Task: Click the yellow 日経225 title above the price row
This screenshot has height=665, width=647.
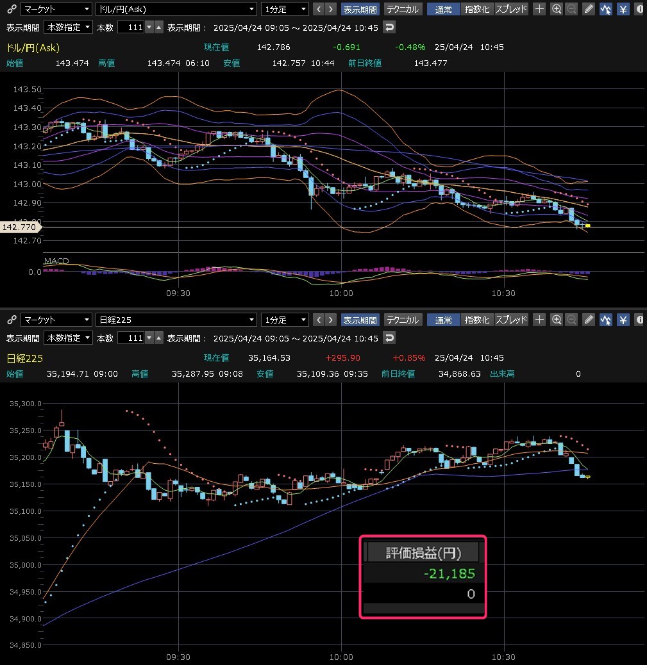Action: pos(24,358)
